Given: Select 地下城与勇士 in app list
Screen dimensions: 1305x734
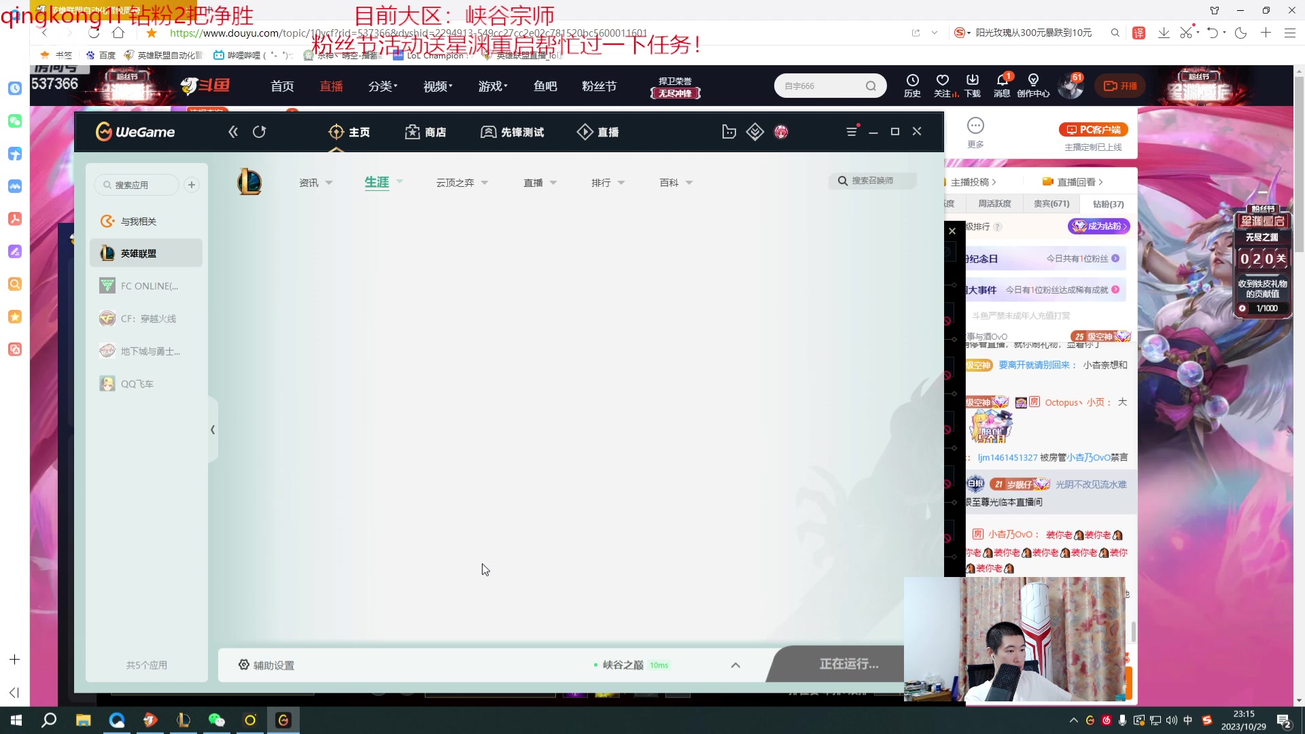Looking at the screenshot, I should tap(146, 351).
